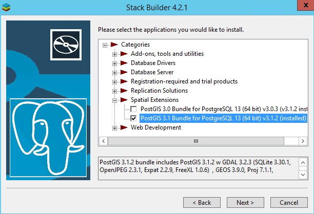
Task: Select the Database Drivers label
Action: click(153, 63)
